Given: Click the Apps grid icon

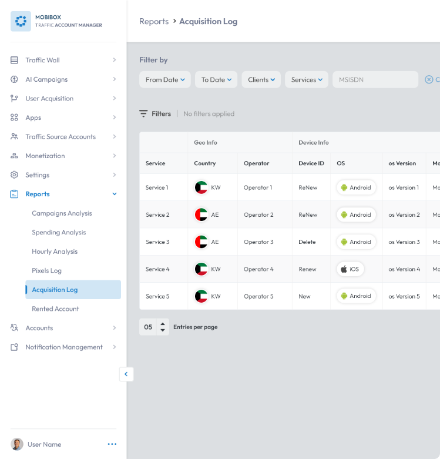Looking at the screenshot, I should 14,118.
